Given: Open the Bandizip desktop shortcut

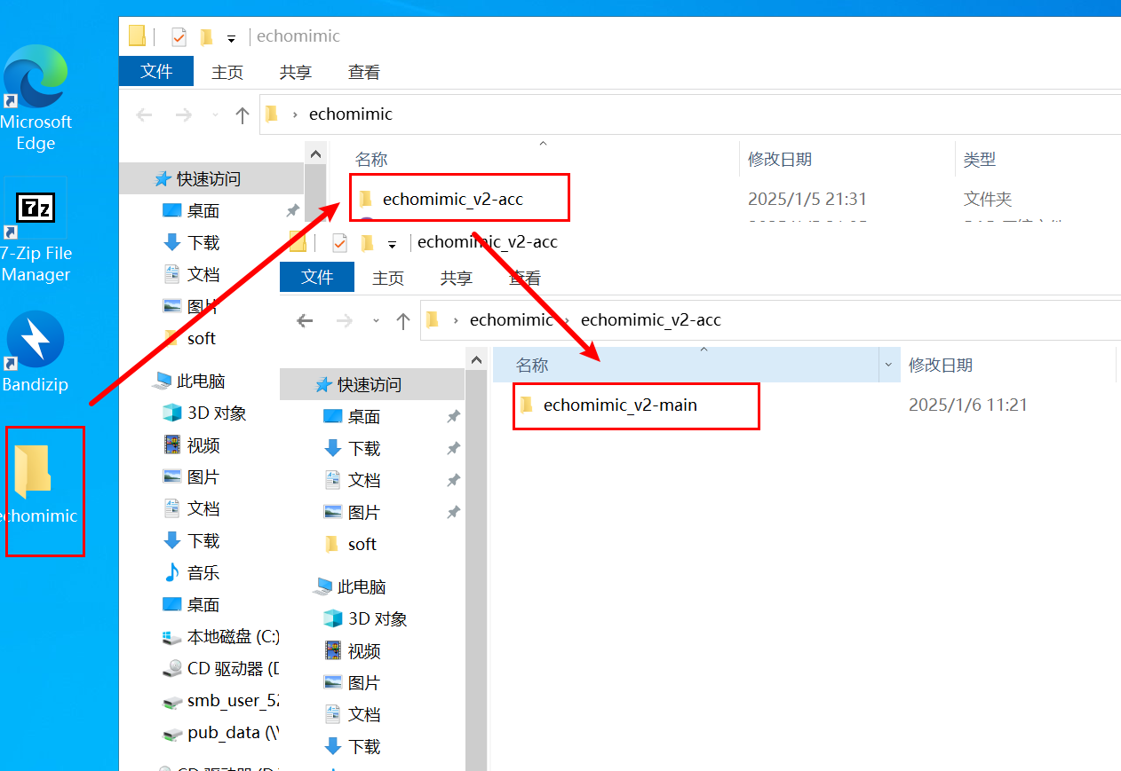Looking at the screenshot, I should 36,351.
